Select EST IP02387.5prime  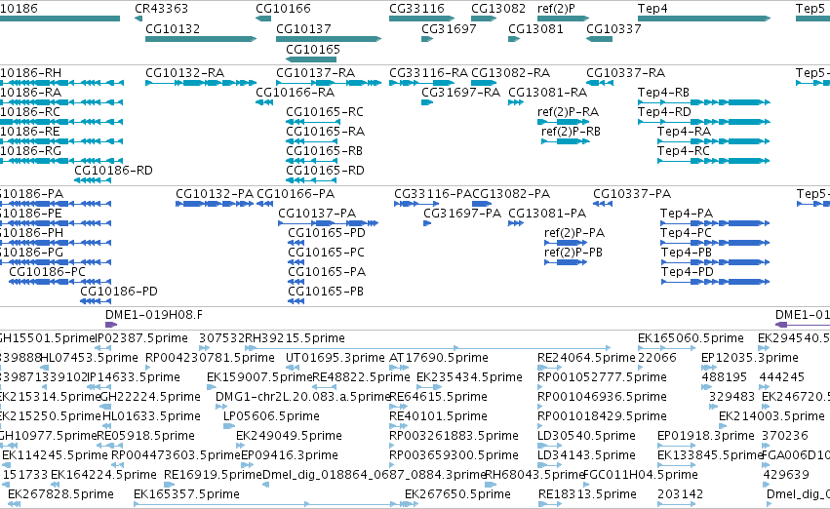point(141,338)
